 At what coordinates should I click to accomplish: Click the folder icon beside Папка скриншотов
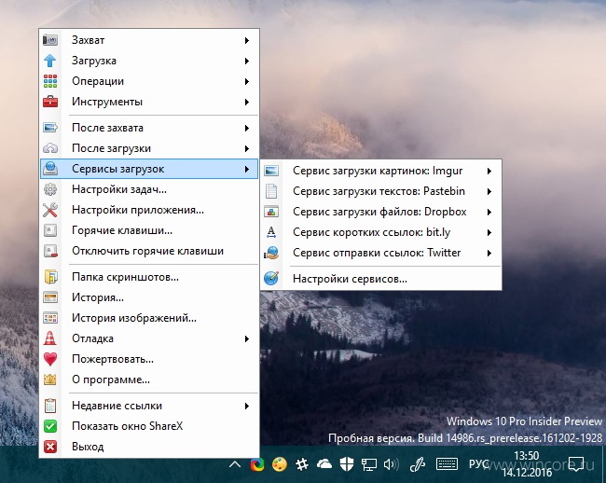[50, 277]
